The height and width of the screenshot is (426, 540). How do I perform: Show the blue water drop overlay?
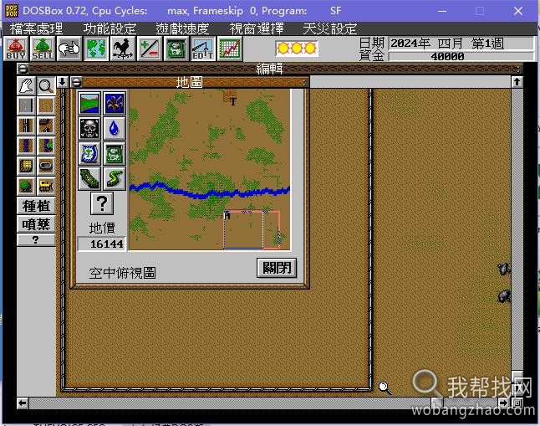click(115, 128)
